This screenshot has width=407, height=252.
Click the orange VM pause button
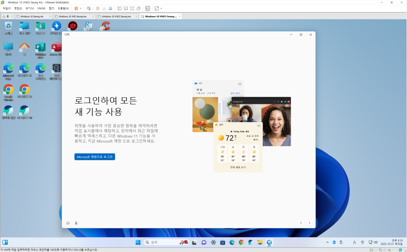[76, 8]
